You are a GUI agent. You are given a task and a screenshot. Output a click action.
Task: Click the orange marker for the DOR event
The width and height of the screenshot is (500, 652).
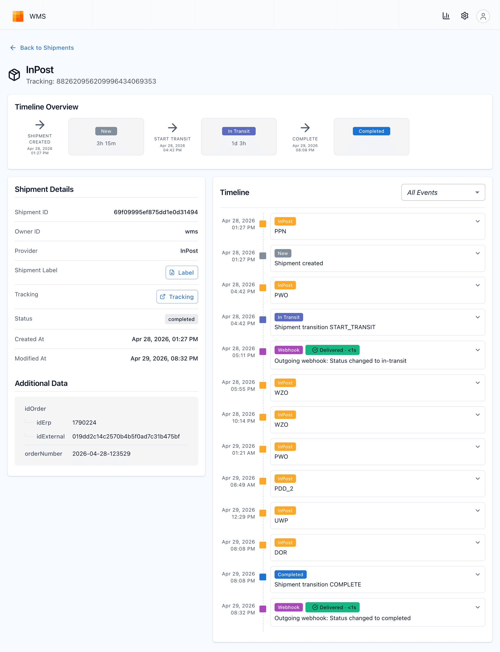(262, 545)
